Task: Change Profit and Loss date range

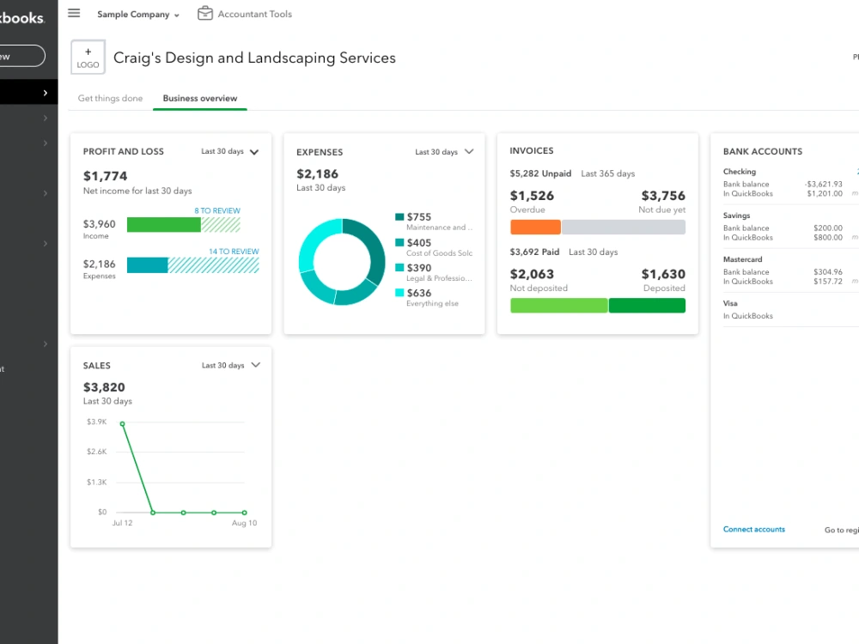Action: [x=229, y=152]
